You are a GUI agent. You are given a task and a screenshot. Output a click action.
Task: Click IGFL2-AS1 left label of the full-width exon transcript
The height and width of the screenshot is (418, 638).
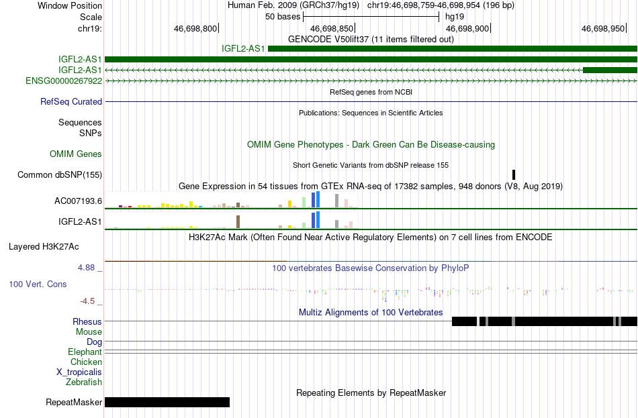[x=80, y=59]
